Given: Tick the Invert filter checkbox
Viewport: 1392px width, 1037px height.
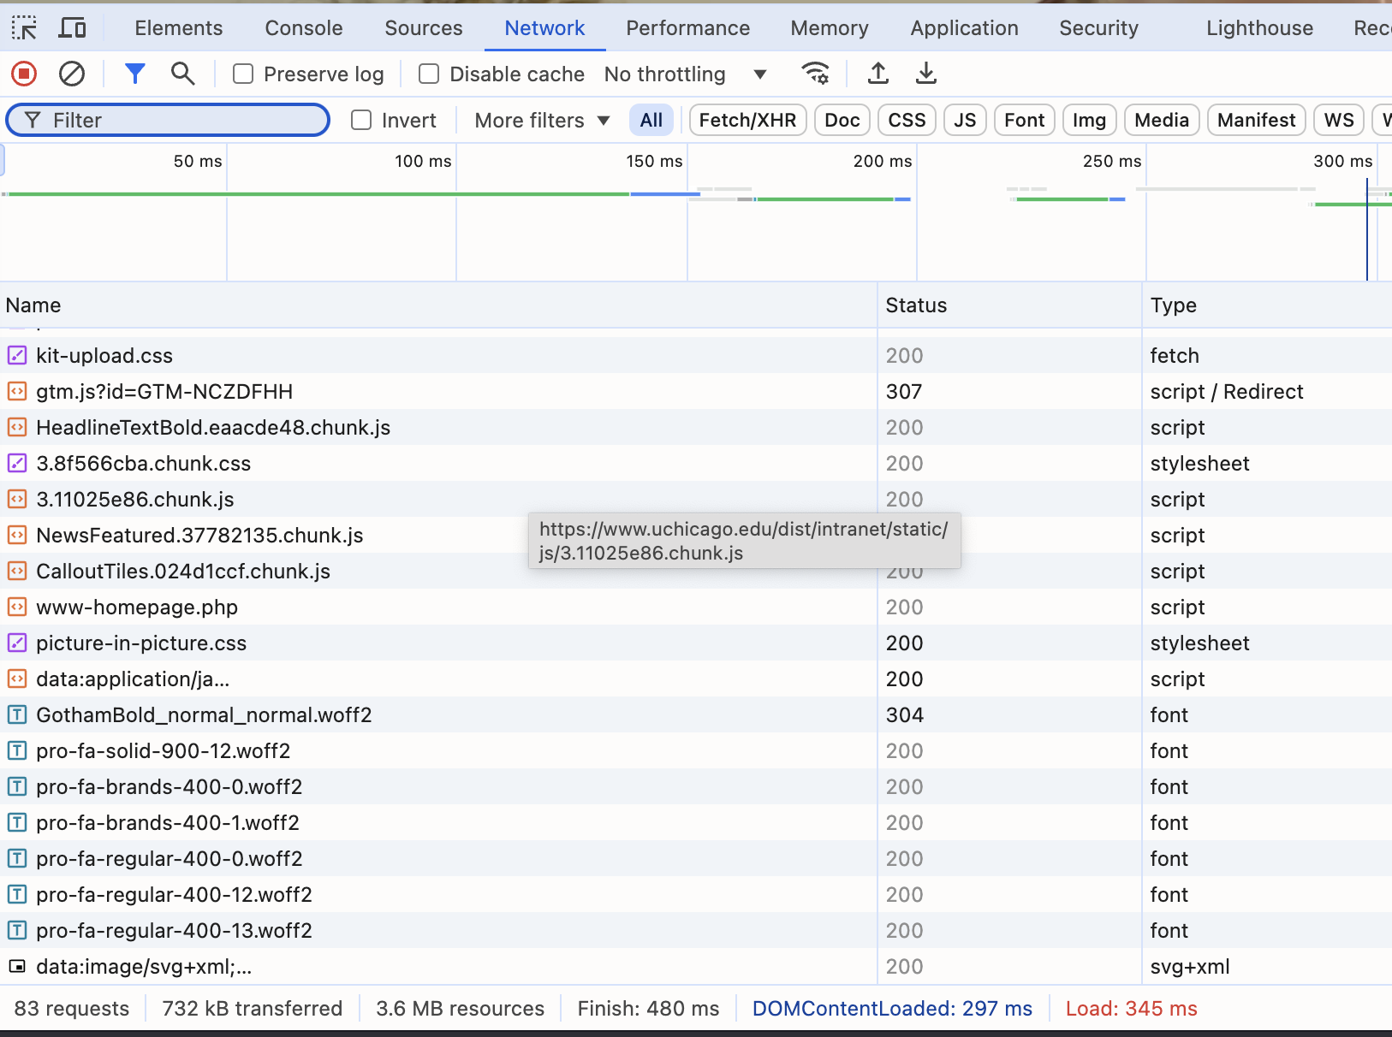Looking at the screenshot, I should click(x=361, y=121).
